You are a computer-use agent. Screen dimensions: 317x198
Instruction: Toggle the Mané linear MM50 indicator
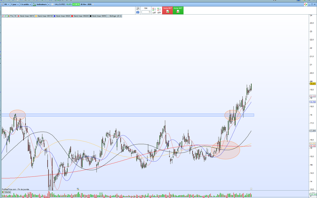coord(98,16)
